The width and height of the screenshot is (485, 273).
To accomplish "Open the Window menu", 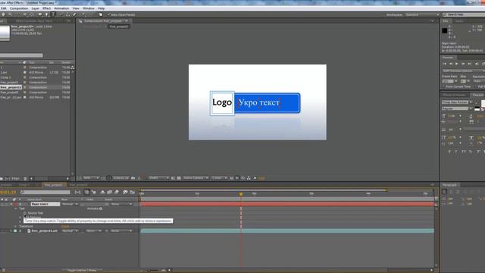I will tap(89, 8).
